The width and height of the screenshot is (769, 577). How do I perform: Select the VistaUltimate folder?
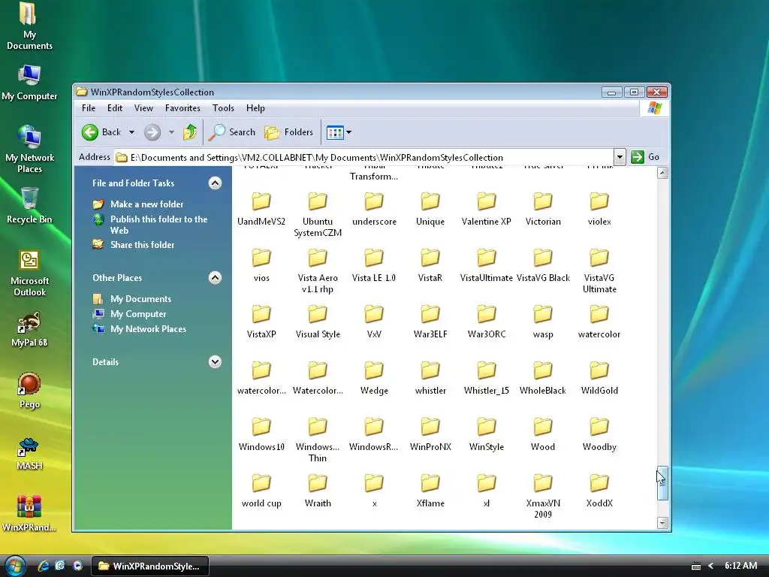point(487,265)
